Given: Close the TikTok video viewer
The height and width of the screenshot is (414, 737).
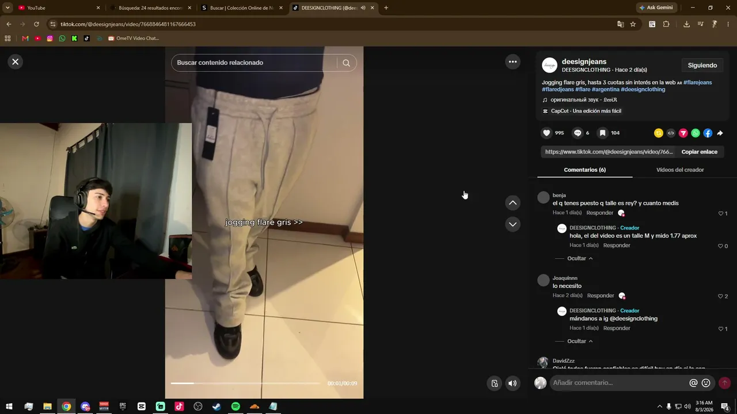Looking at the screenshot, I should [16, 62].
